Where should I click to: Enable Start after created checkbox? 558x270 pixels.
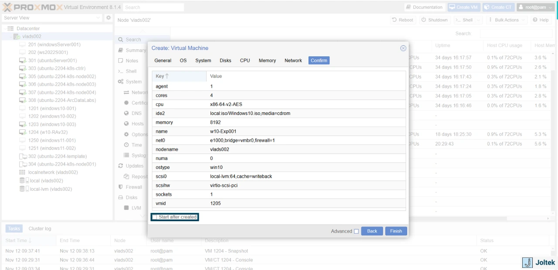point(155,217)
